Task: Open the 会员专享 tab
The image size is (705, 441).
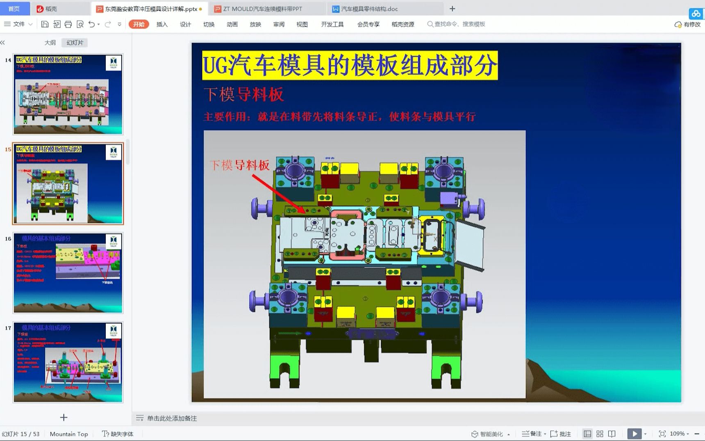Action: tap(368, 24)
